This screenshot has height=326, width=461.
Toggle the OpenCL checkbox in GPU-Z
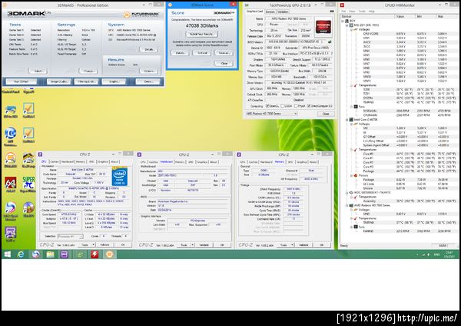point(267,106)
